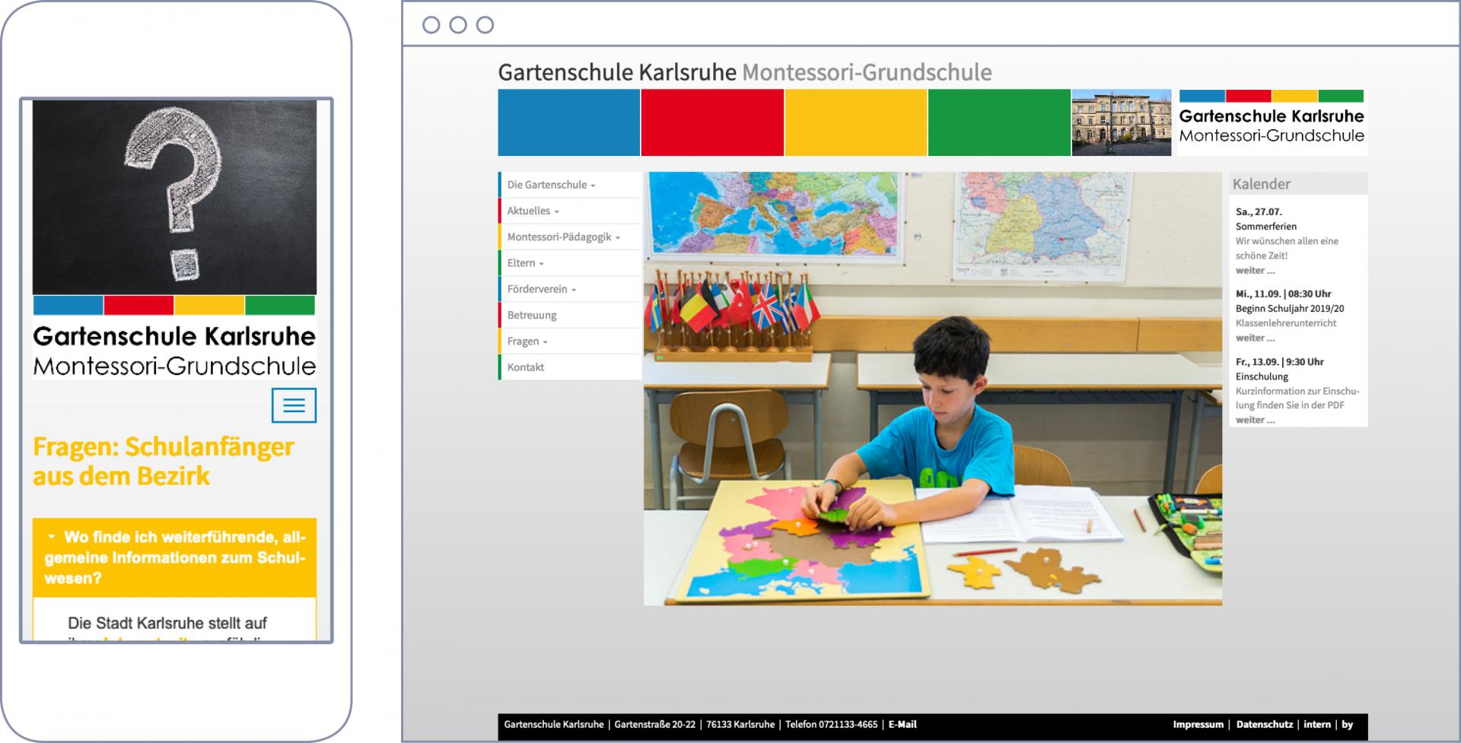Click the boy with puzzle map photo

[933, 389]
